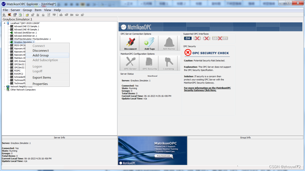Click the large Disconnect plug icon
The image size is (305, 171).
(x=130, y=43)
